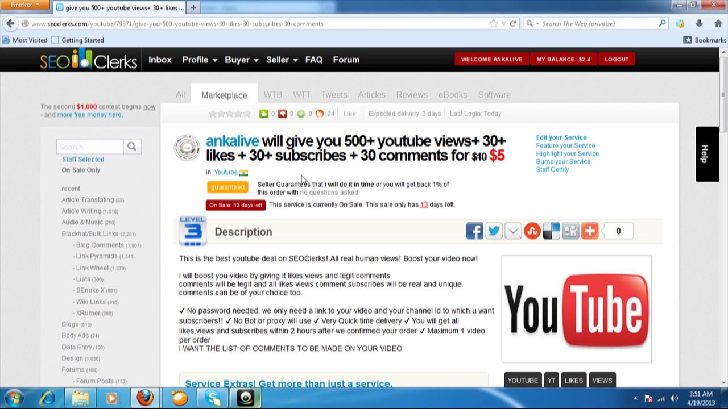Share the service on Delicious
Viewport: 728px width, 409px height.
tap(551, 231)
